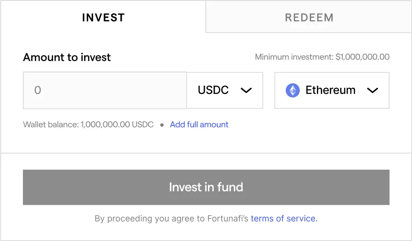Click the chevron arrow beside USDC
The height and width of the screenshot is (241, 412).
tap(246, 90)
